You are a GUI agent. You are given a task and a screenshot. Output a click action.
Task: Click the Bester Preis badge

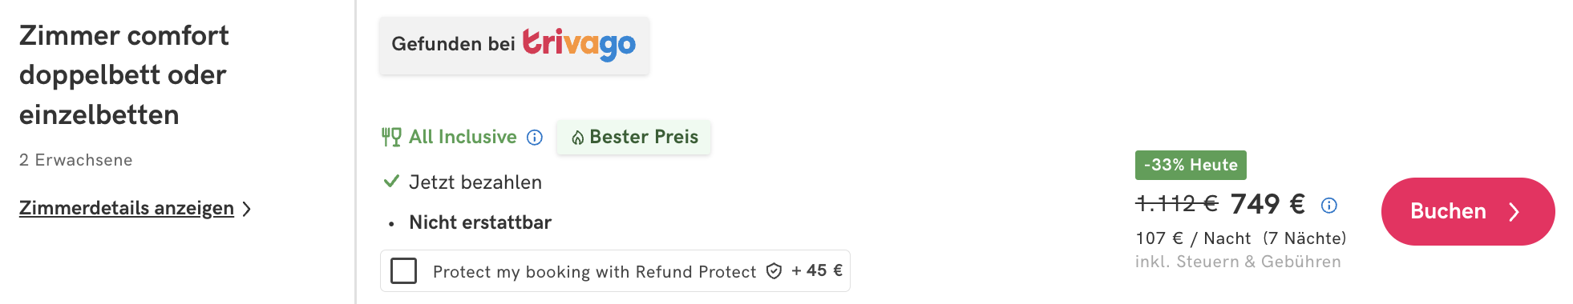[x=633, y=137]
